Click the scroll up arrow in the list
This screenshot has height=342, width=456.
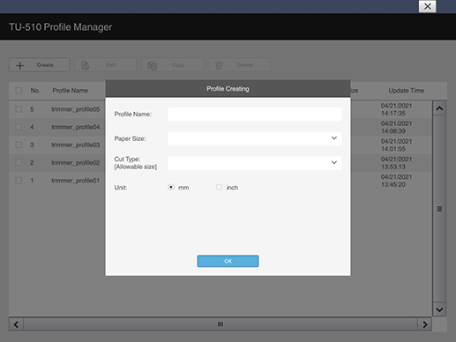coord(439,108)
